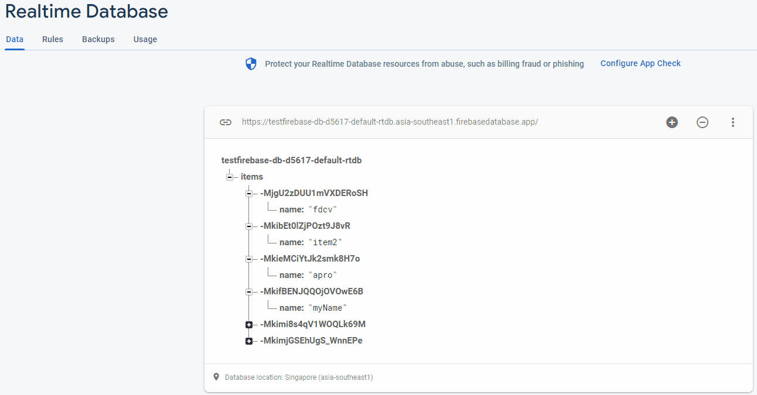Click the minus icon to collapse all nodes
This screenshot has height=395, width=757.
[x=703, y=122]
